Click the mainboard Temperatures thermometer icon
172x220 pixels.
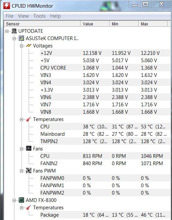29,119
